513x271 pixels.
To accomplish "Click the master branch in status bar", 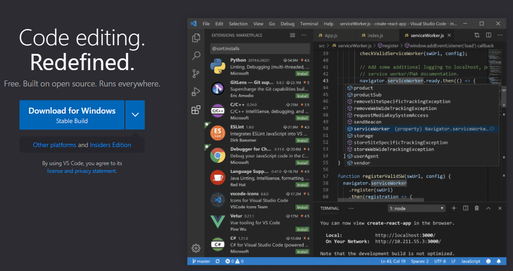I will [x=201, y=261].
